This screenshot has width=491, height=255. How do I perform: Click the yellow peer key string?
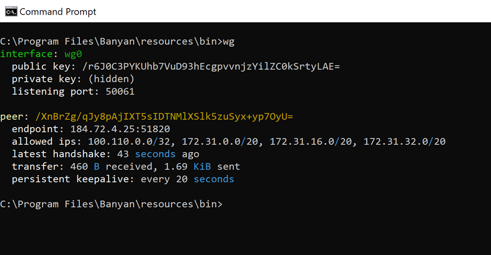pyautogui.click(x=164, y=117)
